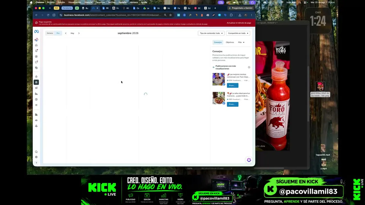This screenshot has width=365, height=205.
Task: Promote the La salsa ideal post
Action: coord(232,104)
